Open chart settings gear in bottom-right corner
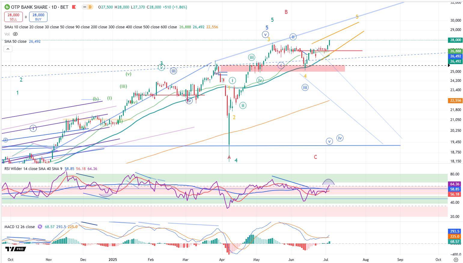 tap(456, 259)
